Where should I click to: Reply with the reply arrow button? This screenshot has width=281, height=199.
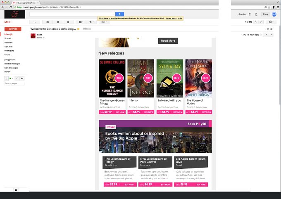coord(267,35)
